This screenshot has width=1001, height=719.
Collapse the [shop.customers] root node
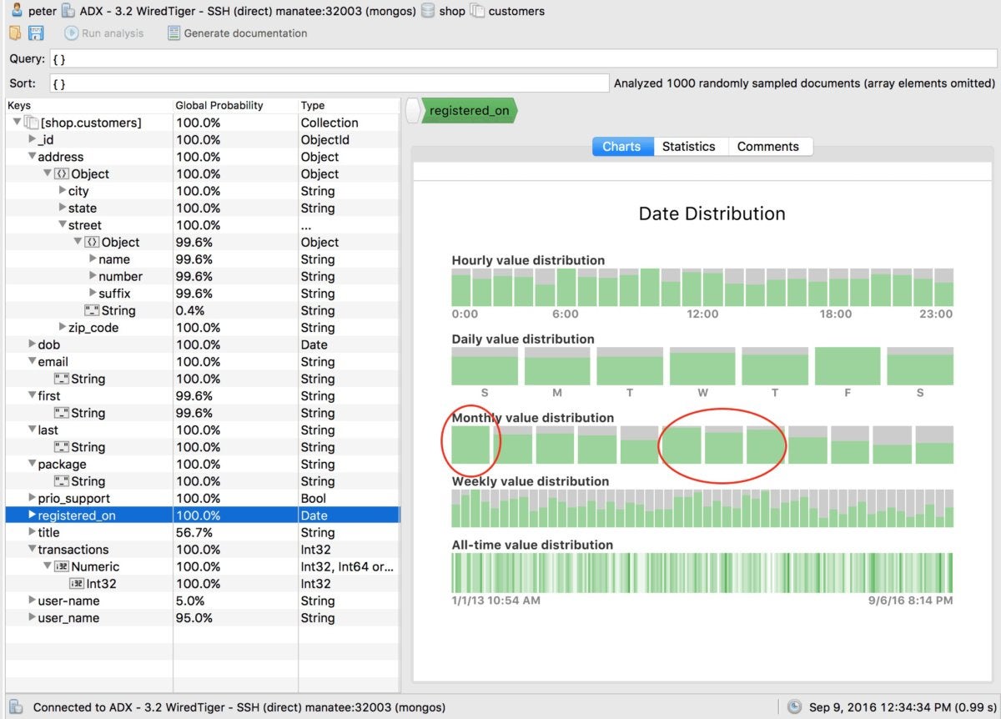[18, 123]
